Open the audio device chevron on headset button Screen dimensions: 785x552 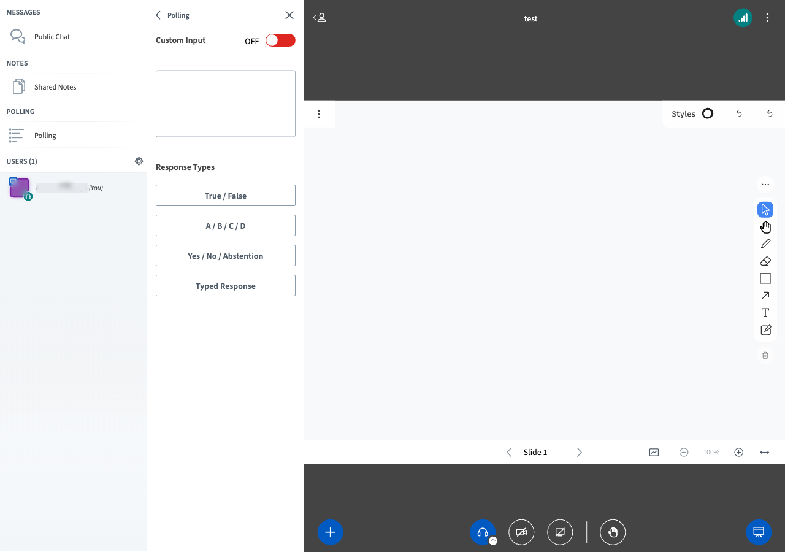493,541
